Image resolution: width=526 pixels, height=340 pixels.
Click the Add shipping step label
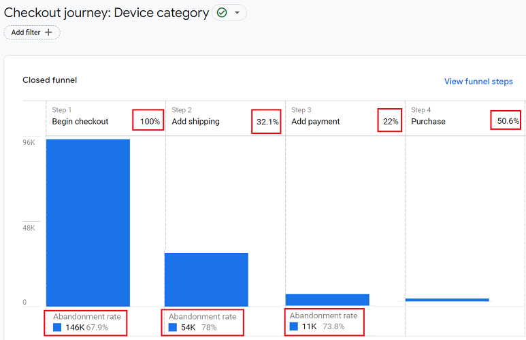195,122
